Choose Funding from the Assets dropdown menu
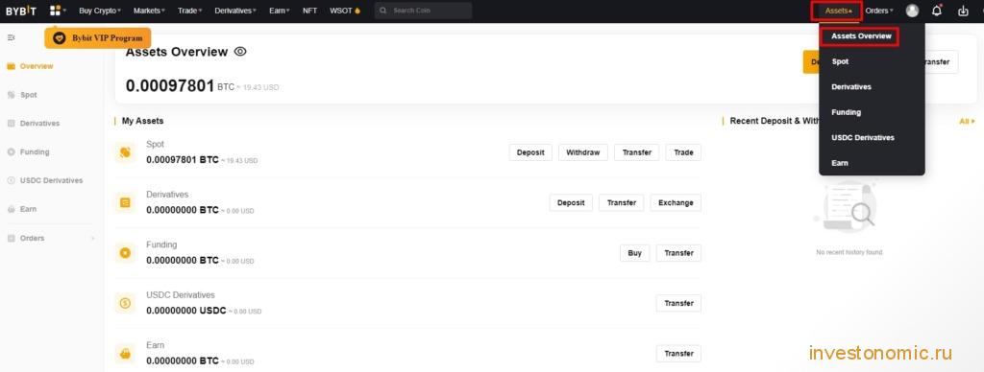The height and width of the screenshot is (372, 984). click(x=846, y=112)
